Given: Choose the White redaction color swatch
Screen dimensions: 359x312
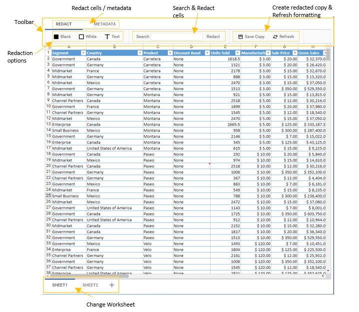Looking at the screenshot, I should (81, 36).
